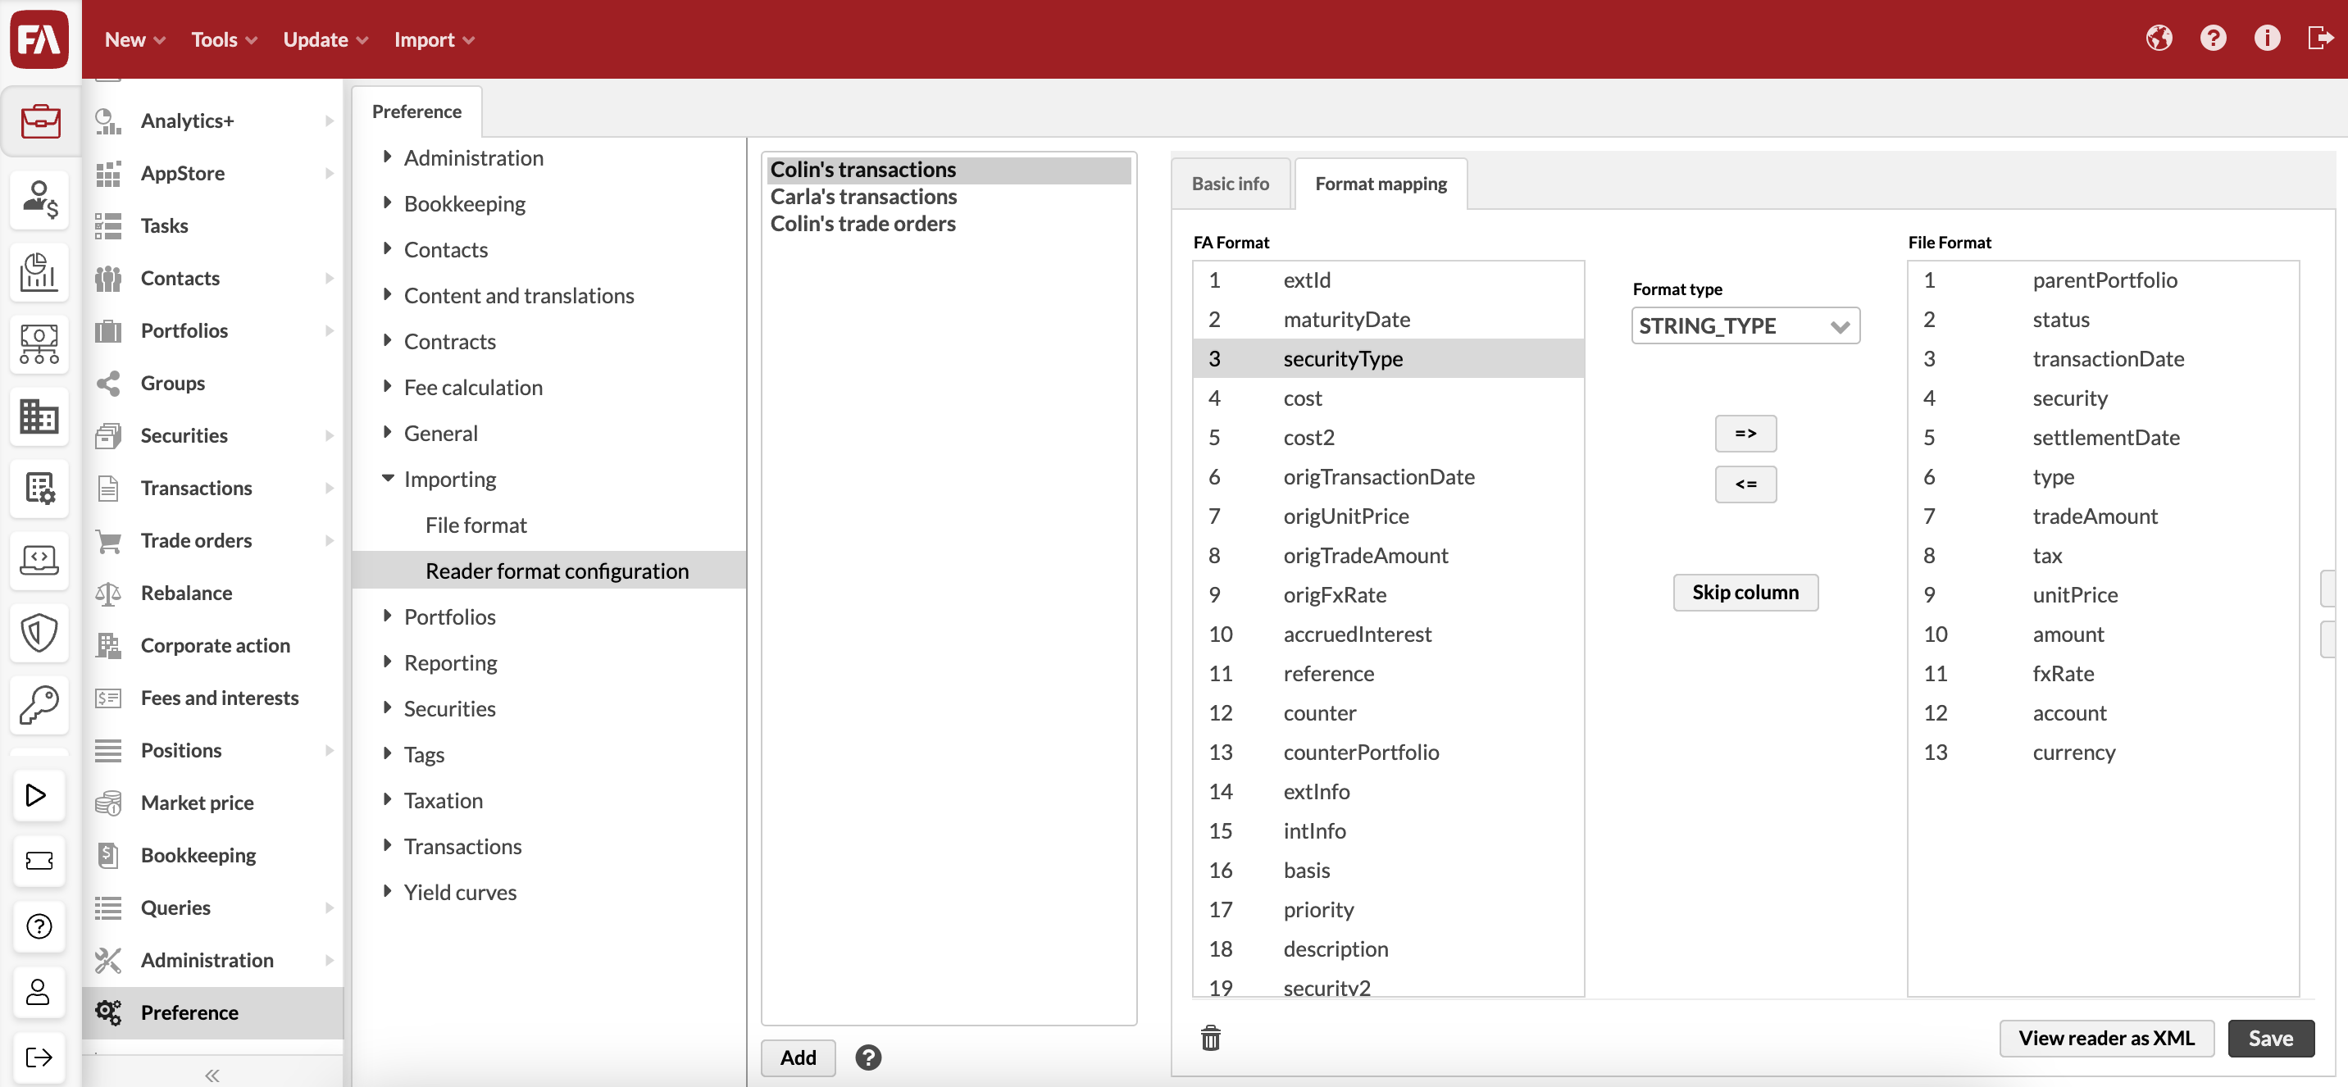Image resolution: width=2348 pixels, height=1087 pixels.
Task: Collapse sidebar with double chevron icon
Action: [212, 1076]
